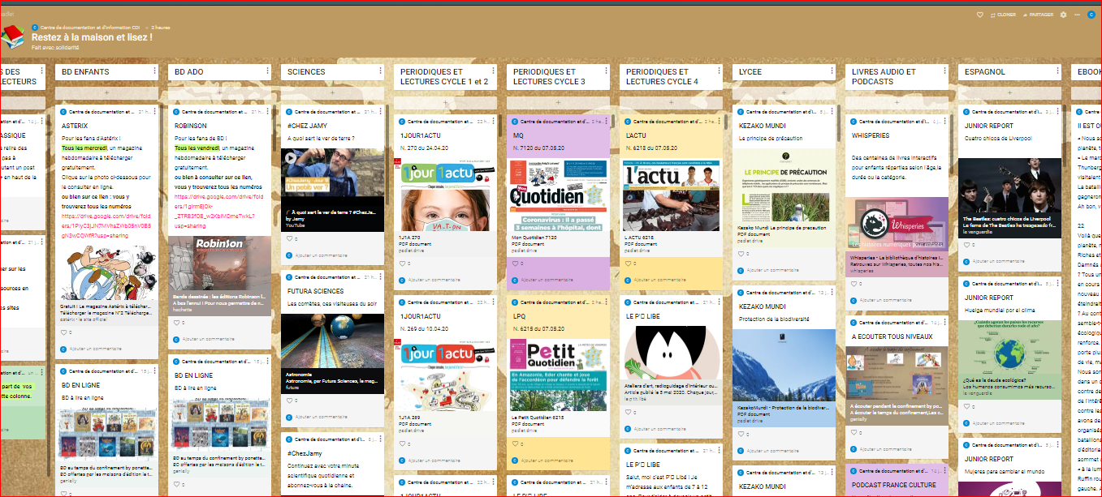Open the user account avatar
Screen dimensions: 1102x497
(1091, 15)
